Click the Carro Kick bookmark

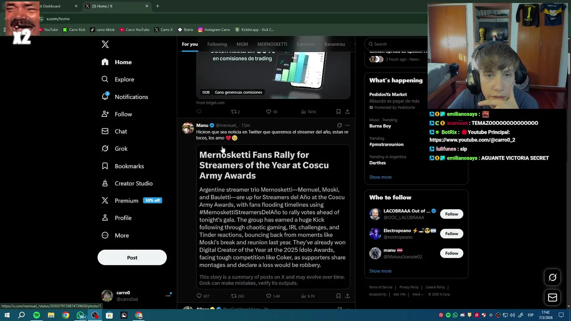(74, 30)
